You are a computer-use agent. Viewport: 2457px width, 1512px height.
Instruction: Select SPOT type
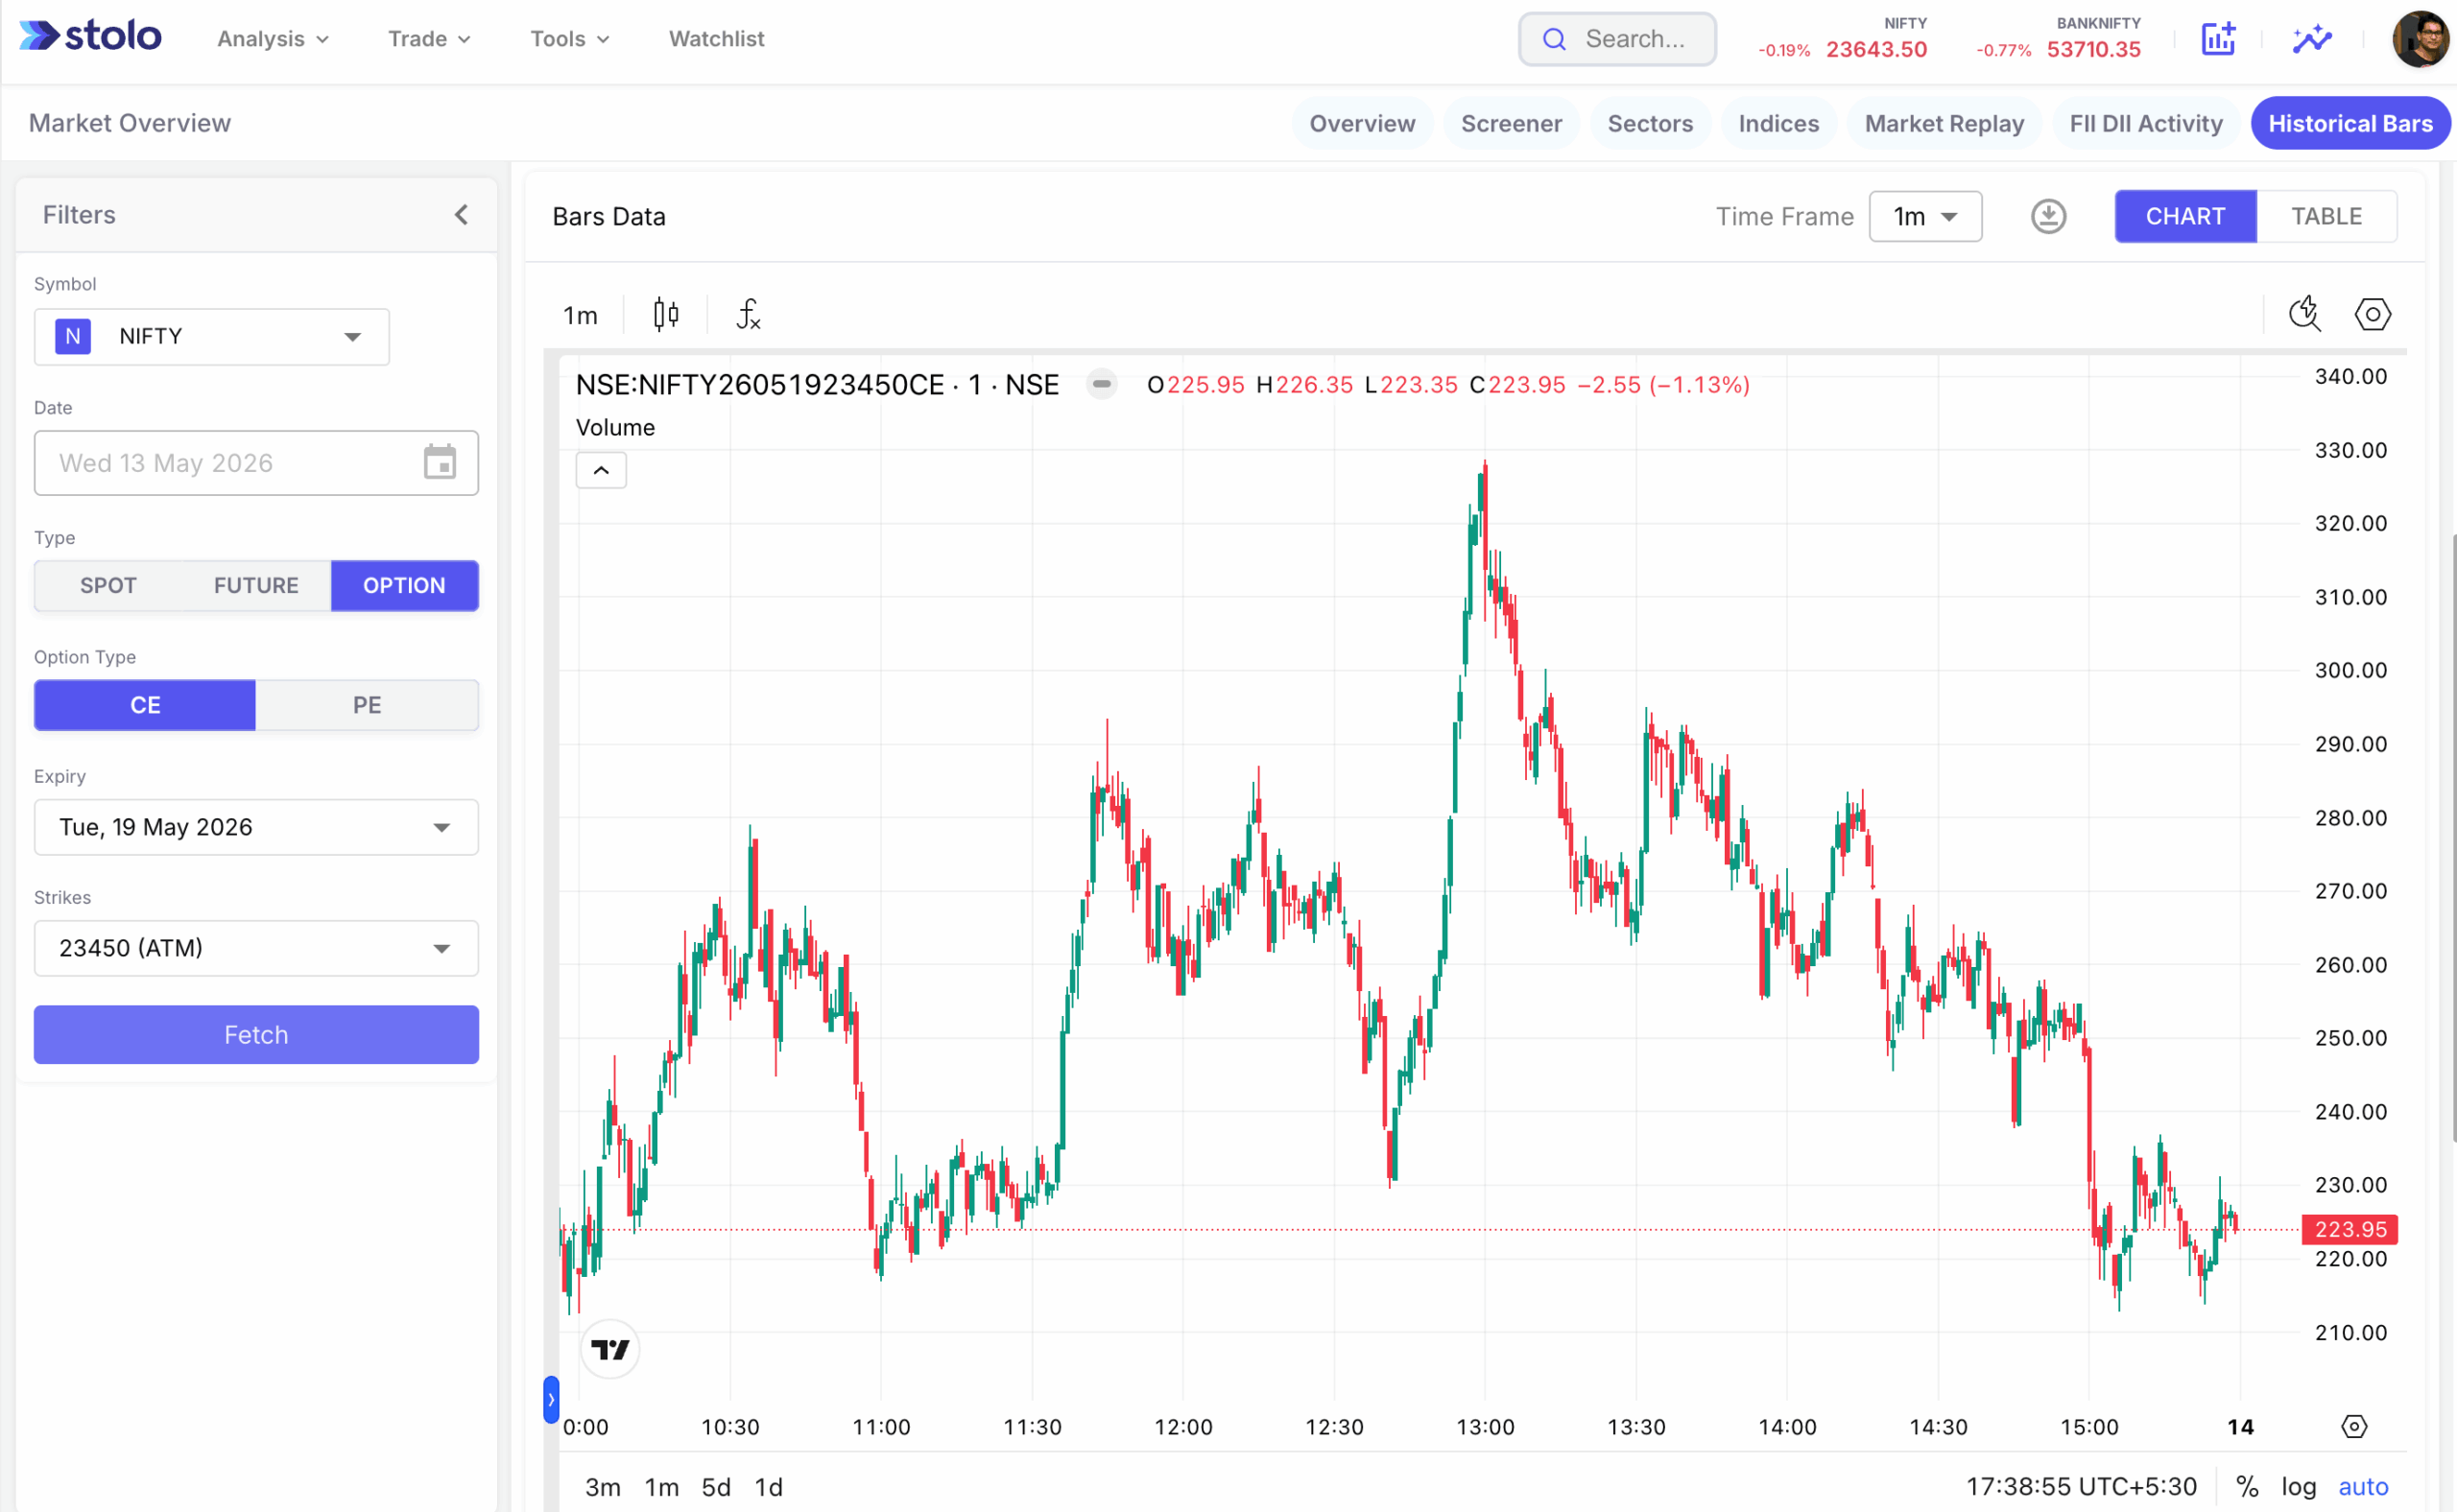point(108,585)
